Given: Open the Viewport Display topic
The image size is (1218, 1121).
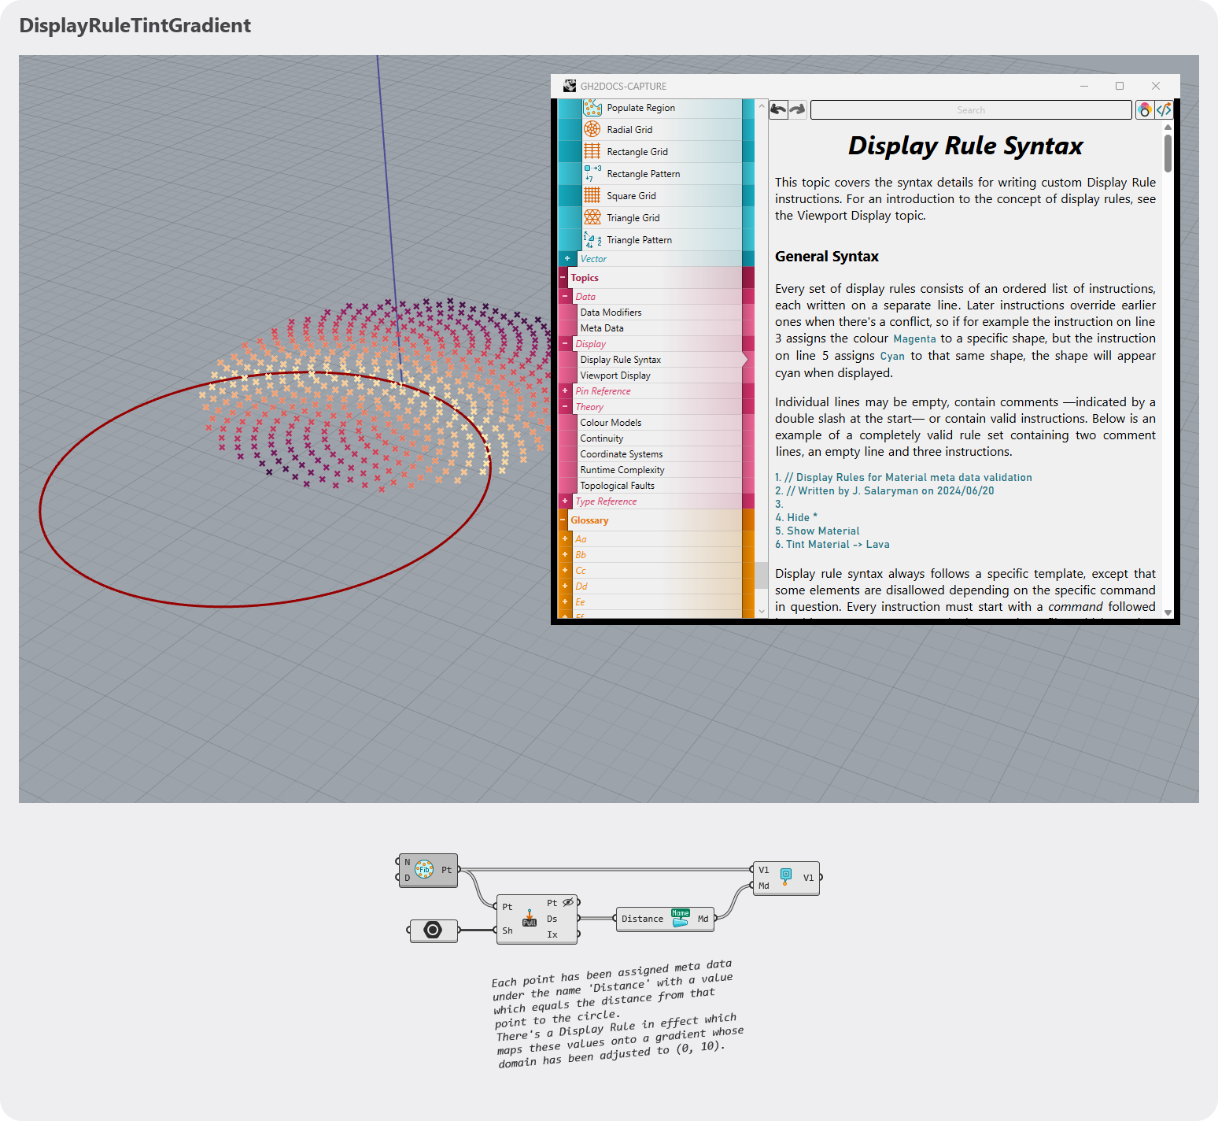Looking at the screenshot, I should pyautogui.click(x=615, y=376).
